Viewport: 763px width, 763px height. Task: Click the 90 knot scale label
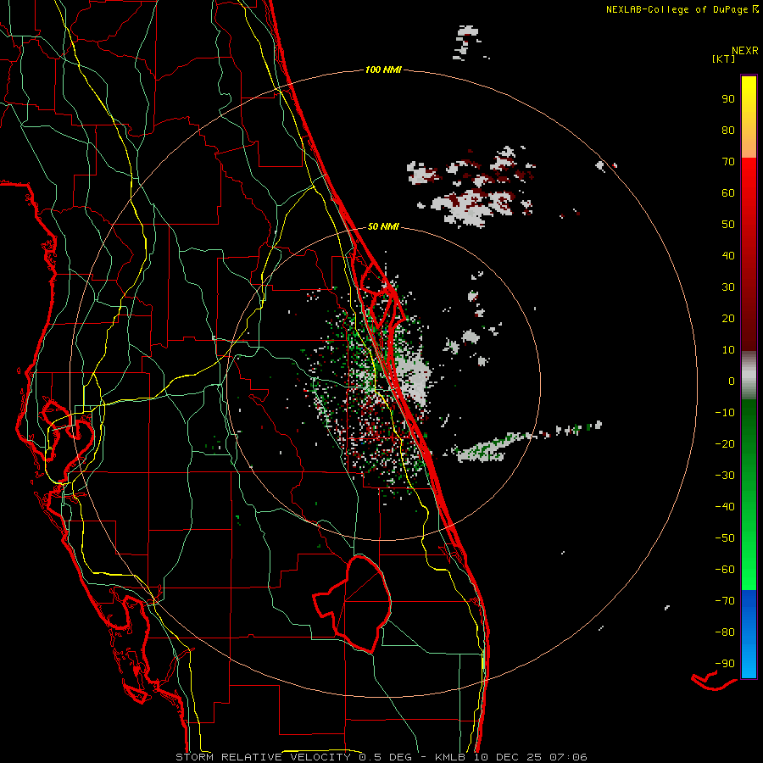click(x=728, y=99)
